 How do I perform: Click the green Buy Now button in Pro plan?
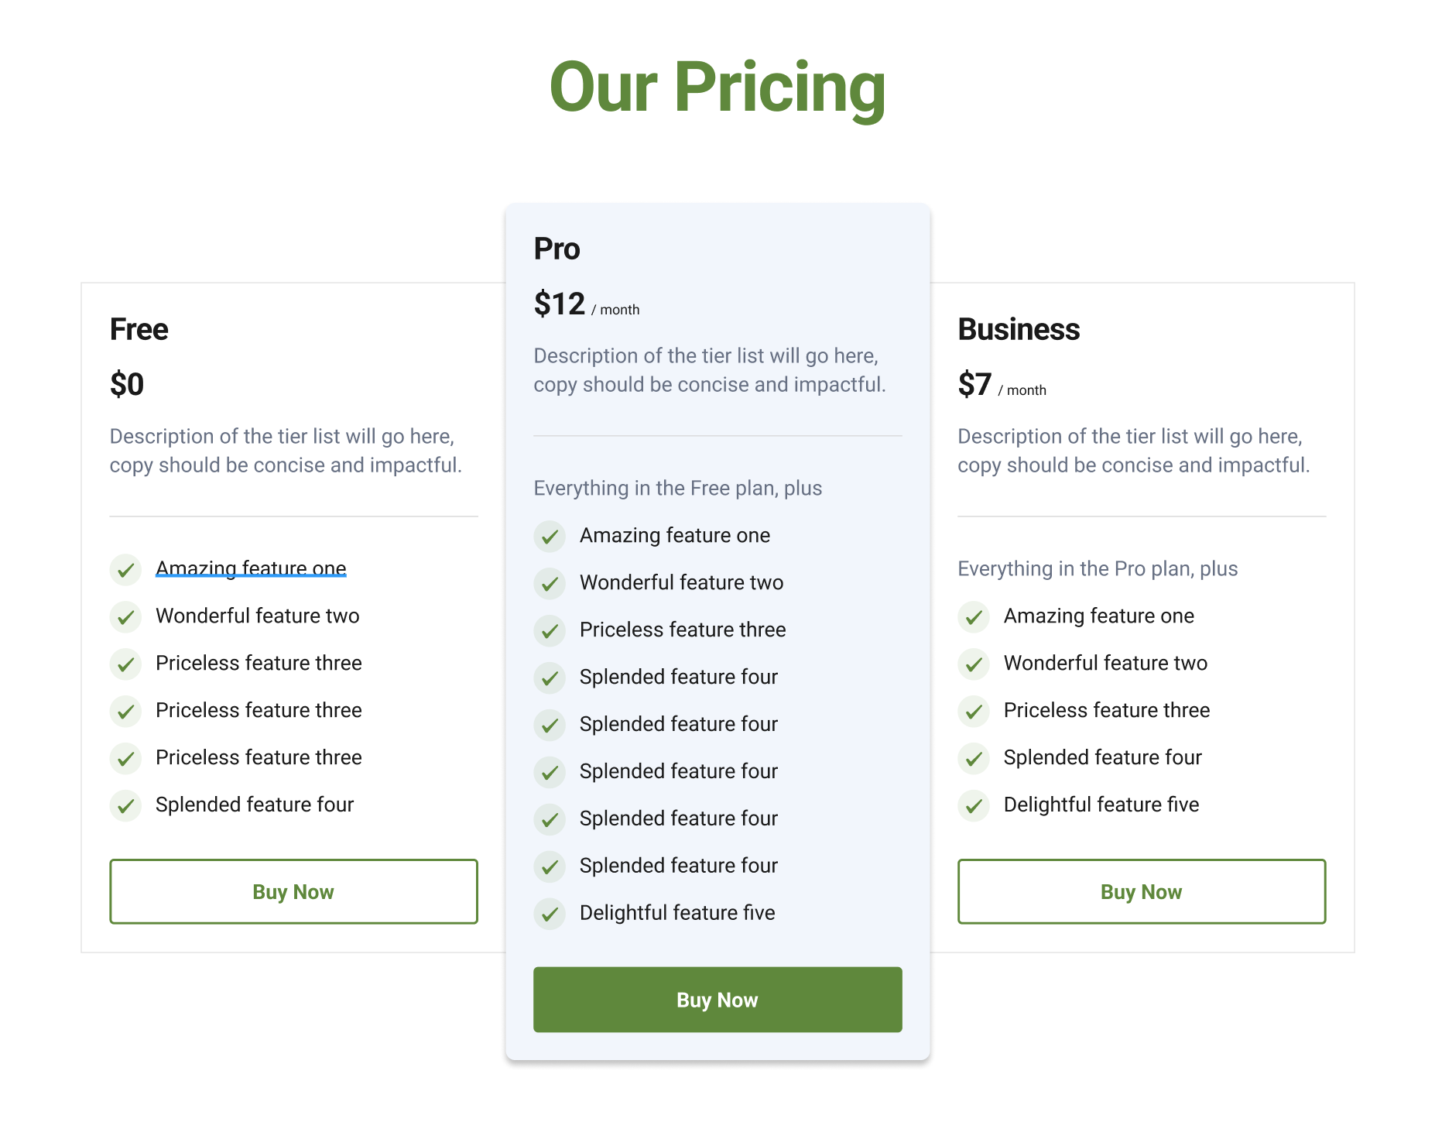(x=717, y=1000)
